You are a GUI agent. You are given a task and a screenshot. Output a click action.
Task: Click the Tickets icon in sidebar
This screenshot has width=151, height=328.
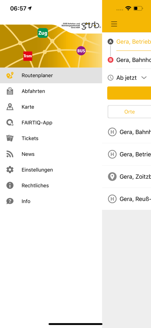pos(10,138)
